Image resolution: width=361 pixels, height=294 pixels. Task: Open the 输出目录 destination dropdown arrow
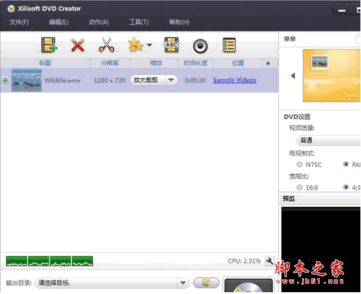[x=183, y=282]
